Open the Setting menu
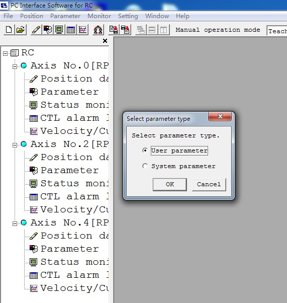 128,16
